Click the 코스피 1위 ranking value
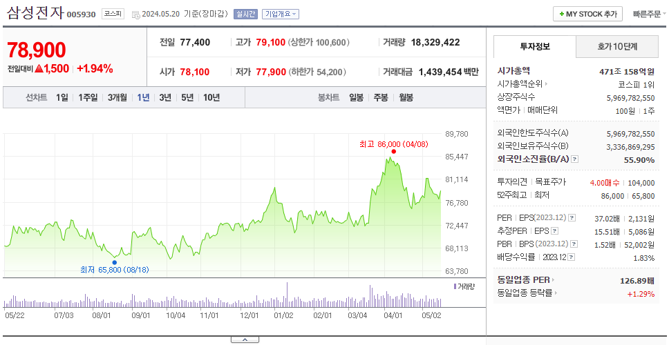Screen dimensions: 669x345 (637, 84)
